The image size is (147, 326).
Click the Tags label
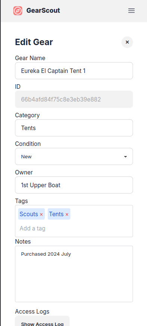(x=21, y=201)
